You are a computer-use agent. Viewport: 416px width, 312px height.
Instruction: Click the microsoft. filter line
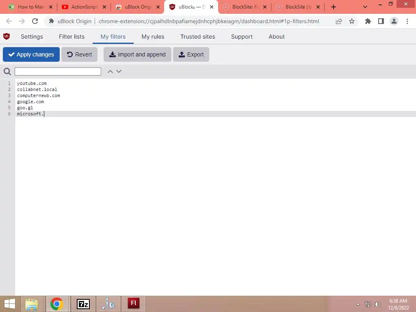30,114
